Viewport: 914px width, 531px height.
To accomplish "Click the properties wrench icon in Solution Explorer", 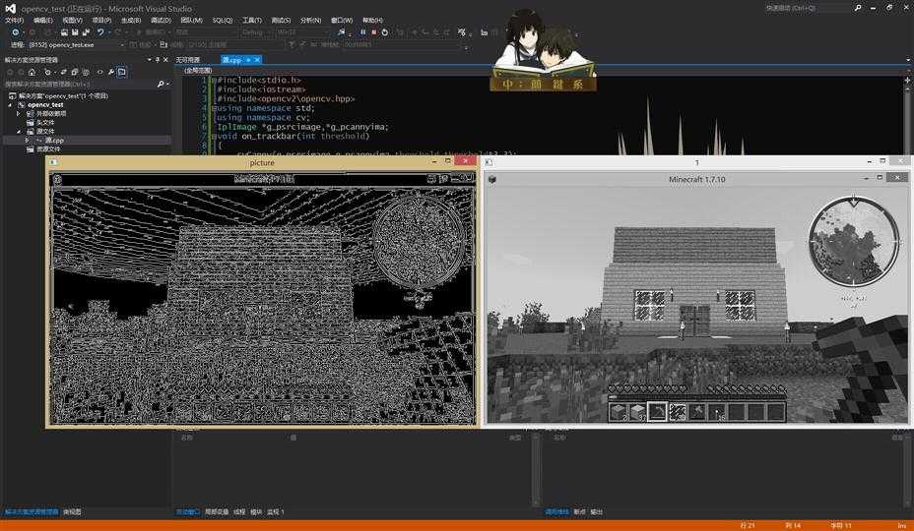I will pos(110,72).
